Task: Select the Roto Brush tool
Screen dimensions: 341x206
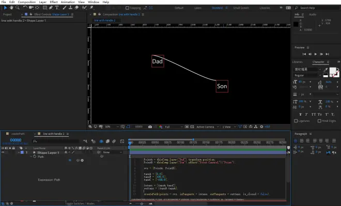Action: coord(84,8)
